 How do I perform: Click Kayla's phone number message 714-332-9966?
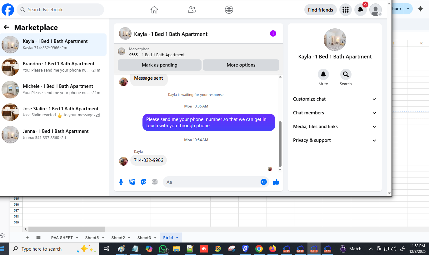click(x=148, y=160)
